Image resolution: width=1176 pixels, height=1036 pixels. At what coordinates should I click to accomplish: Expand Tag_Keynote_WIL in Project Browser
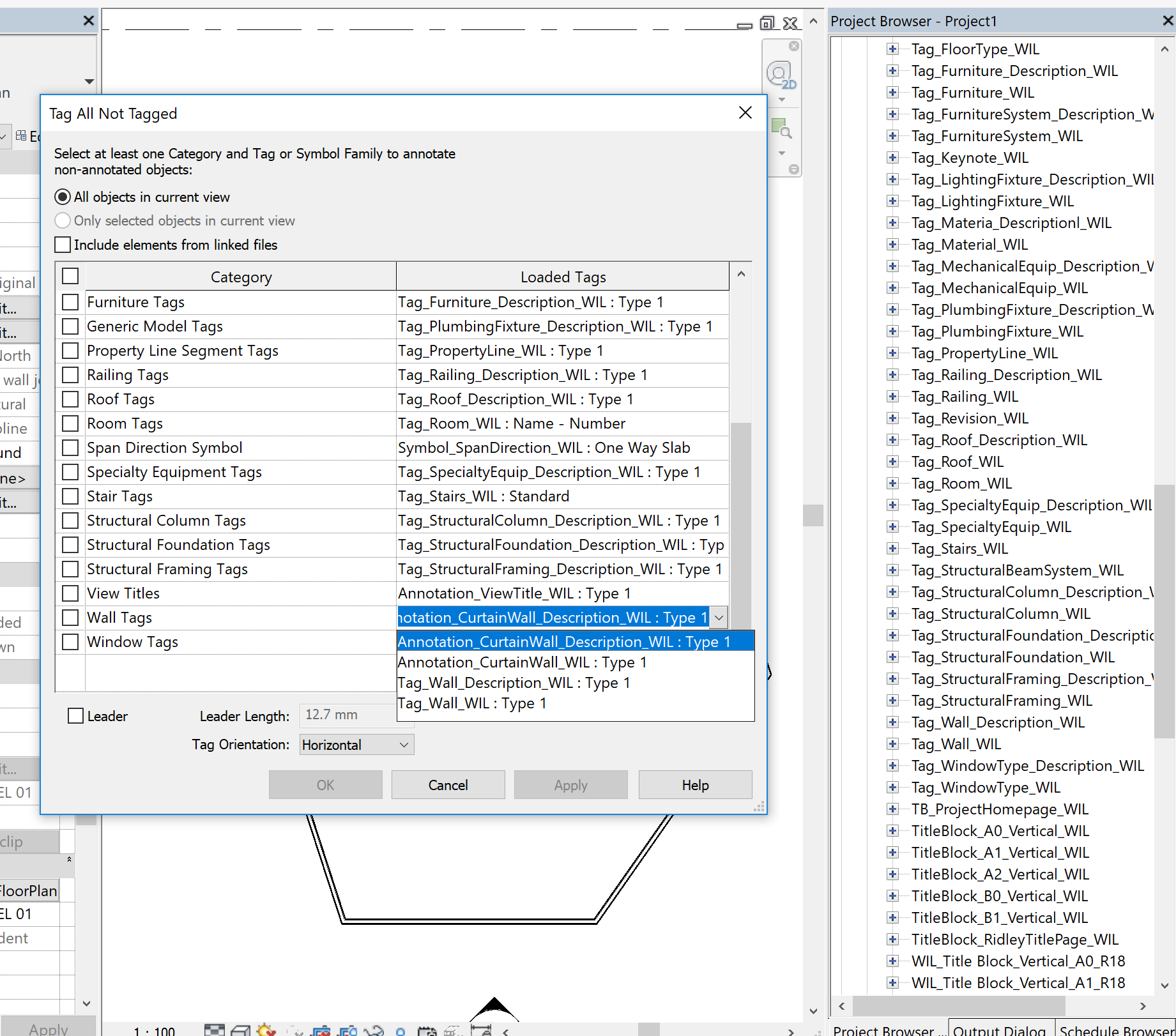892,158
